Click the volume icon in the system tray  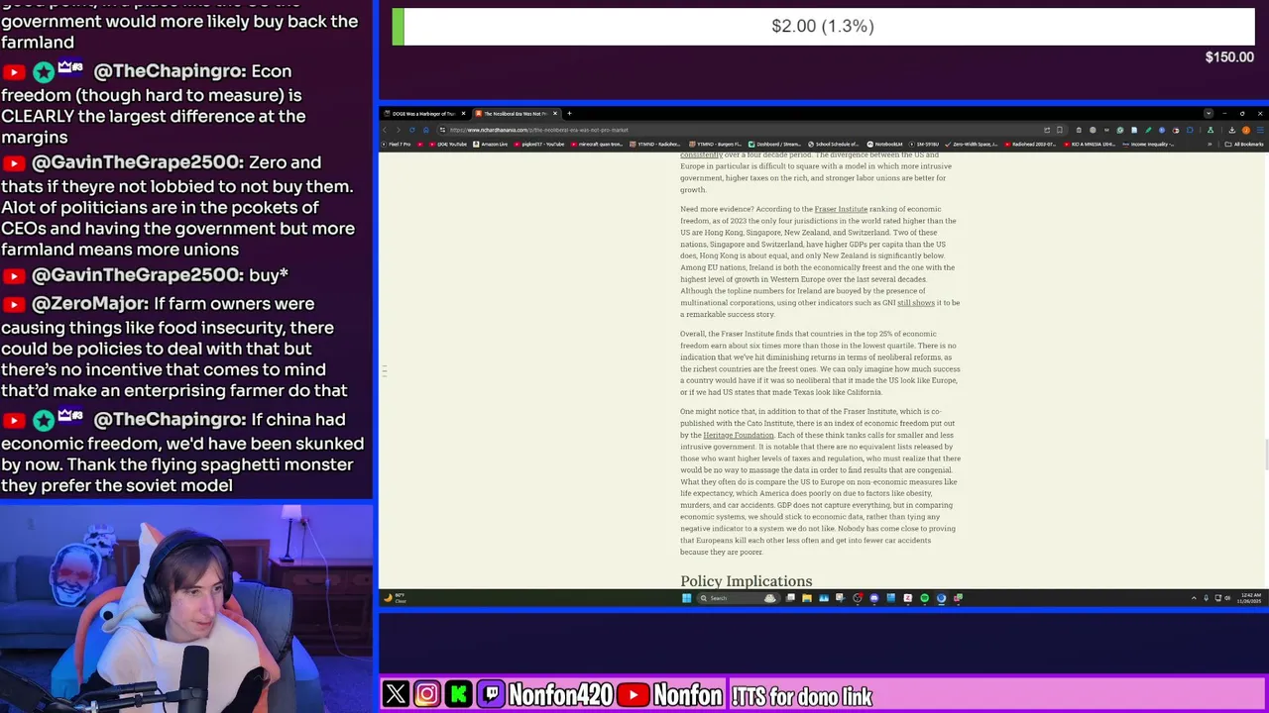click(x=1227, y=598)
